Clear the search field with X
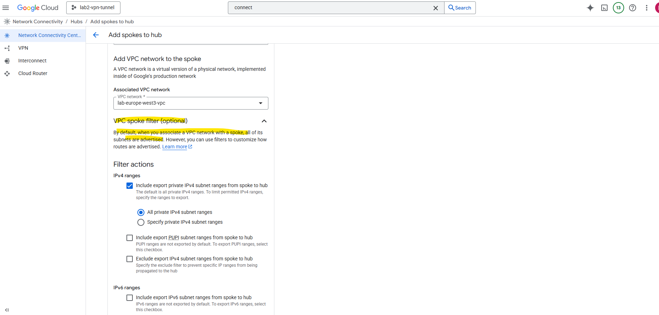This screenshot has width=659, height=315. (436, 8)
